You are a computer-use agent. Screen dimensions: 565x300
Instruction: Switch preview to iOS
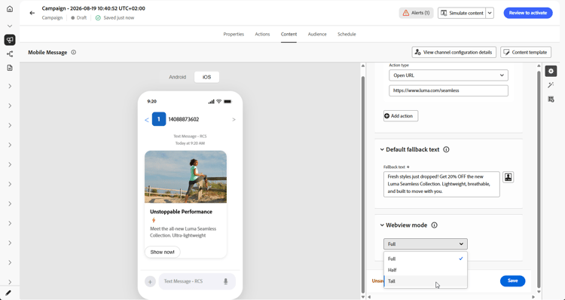click(206, 77)
